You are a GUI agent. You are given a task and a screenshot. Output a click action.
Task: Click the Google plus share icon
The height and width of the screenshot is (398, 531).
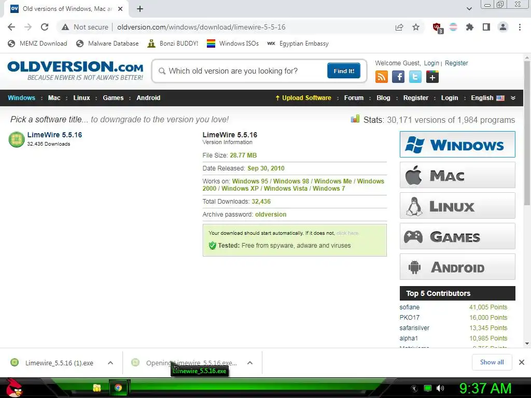(432, 77)
